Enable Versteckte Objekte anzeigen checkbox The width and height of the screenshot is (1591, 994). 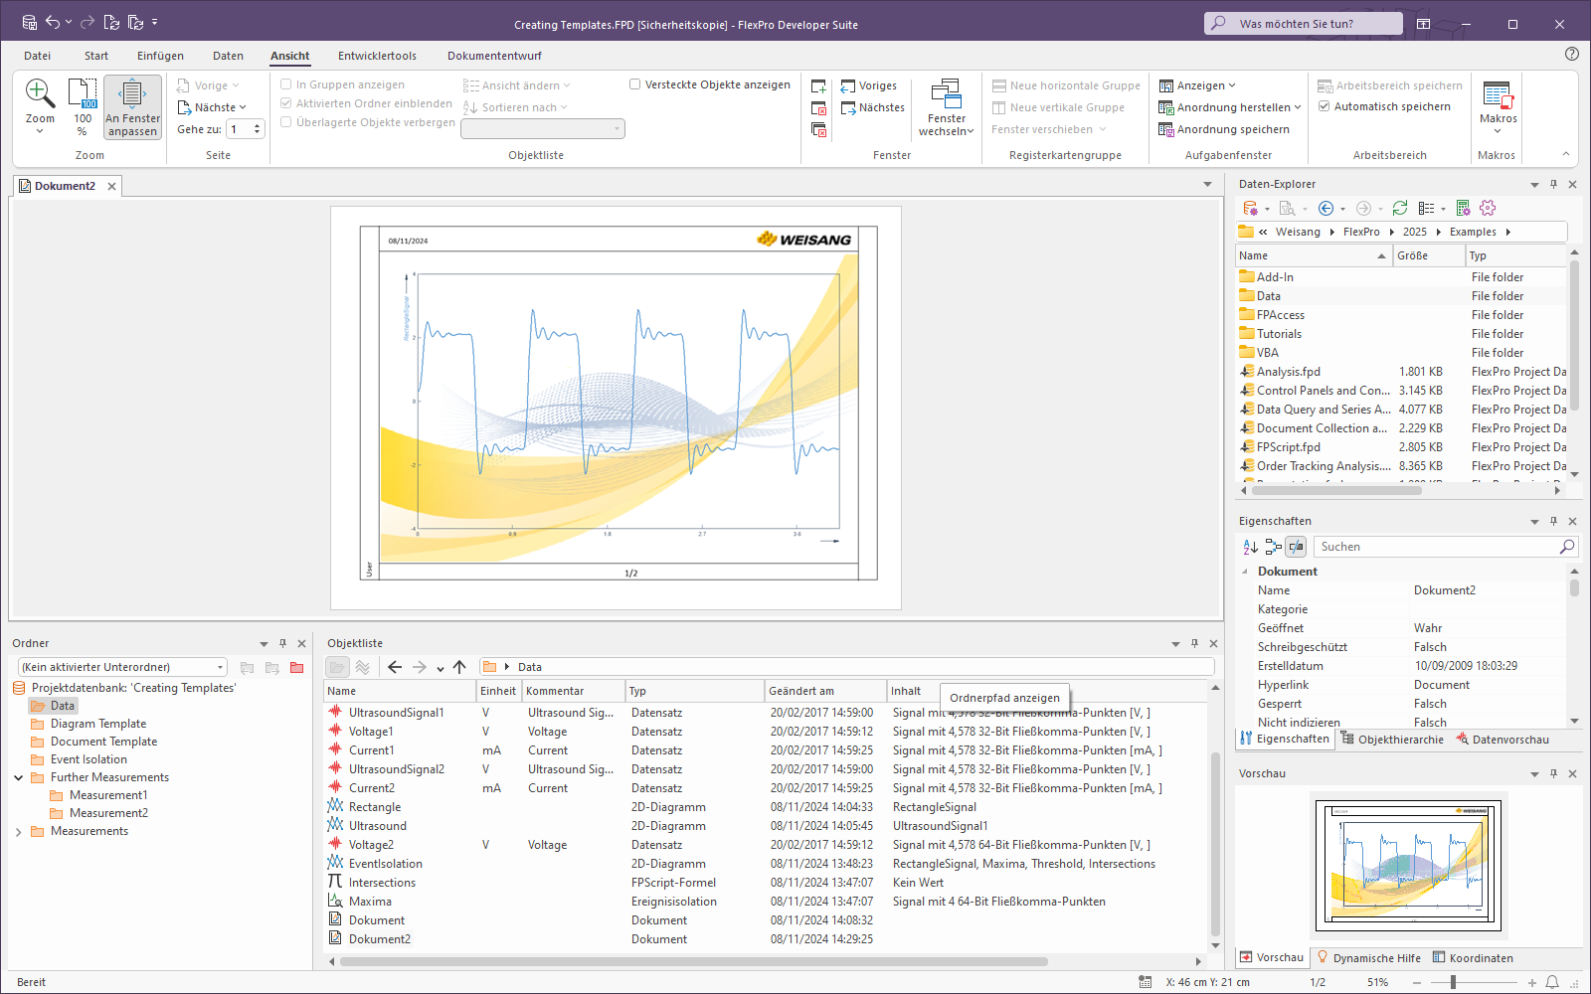click(635, 84)
